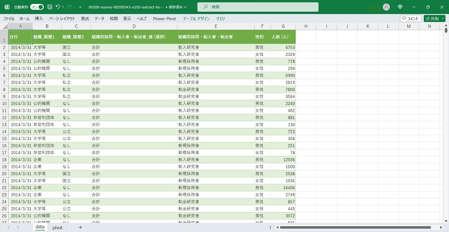Expand the 保存済み save status dropdown
The height and width of the screenshot is (232, 449).
point(185,7)
